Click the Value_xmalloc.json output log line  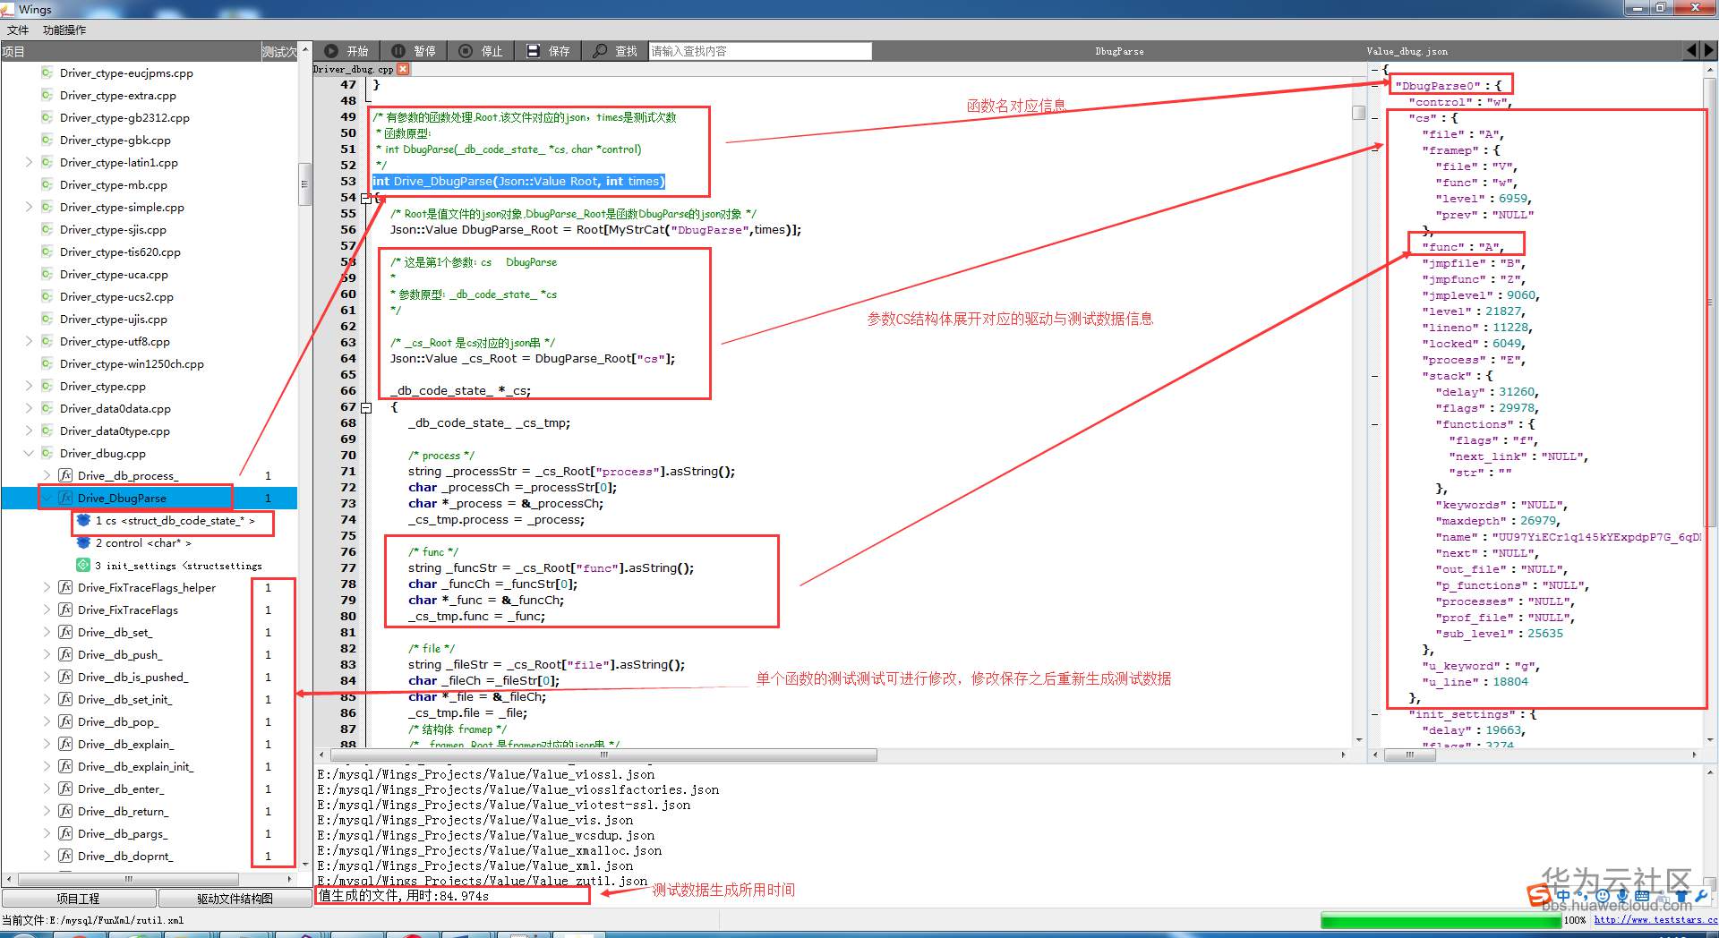click(x=490, y=850)
